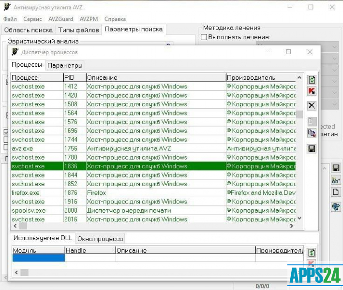Click the PID cell 1756
This screenshot has height=290, width=343.
click(75, 148)
